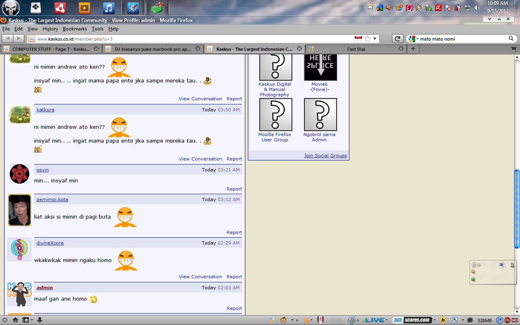
Task: Click the downloads arrow in the add-on bar
Action: (40, 320)
